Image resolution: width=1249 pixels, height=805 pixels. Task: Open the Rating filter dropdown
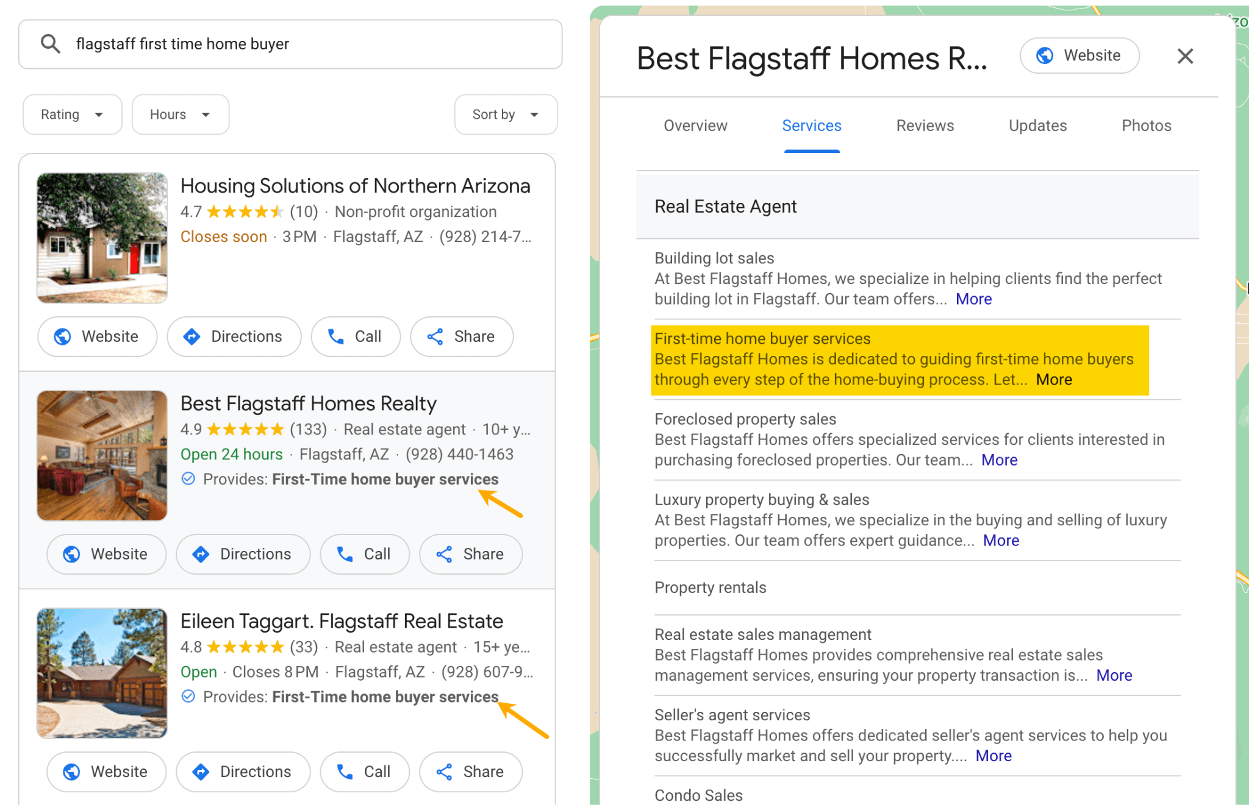72,115
